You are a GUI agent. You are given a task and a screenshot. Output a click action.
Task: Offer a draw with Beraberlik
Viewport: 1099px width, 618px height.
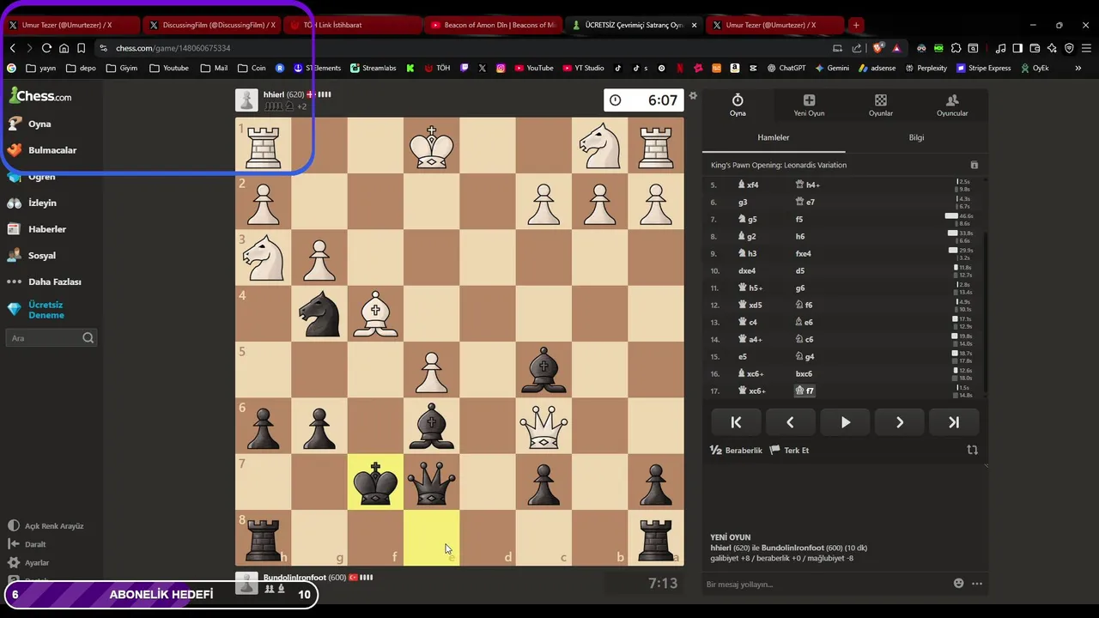737,450
